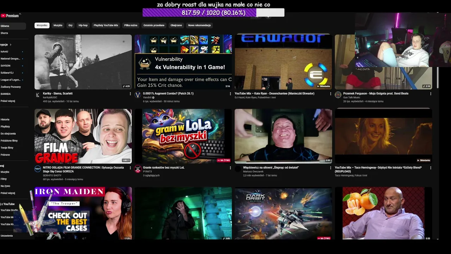
Task: Play the FILM GRANDE thumbnail
Action: tap(83, 136)
